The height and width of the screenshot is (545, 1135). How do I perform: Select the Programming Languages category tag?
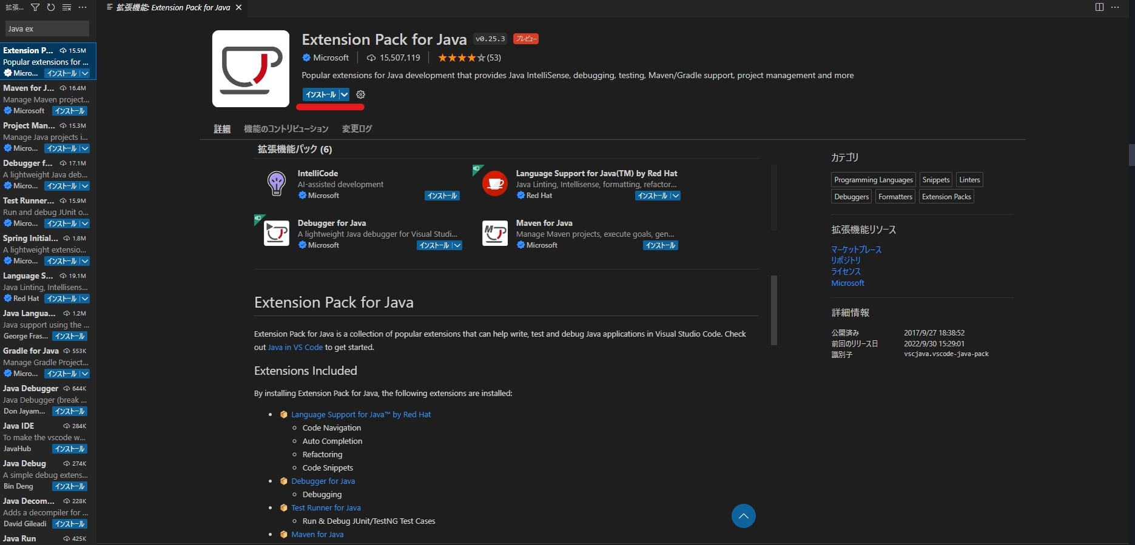coord(874,180)
